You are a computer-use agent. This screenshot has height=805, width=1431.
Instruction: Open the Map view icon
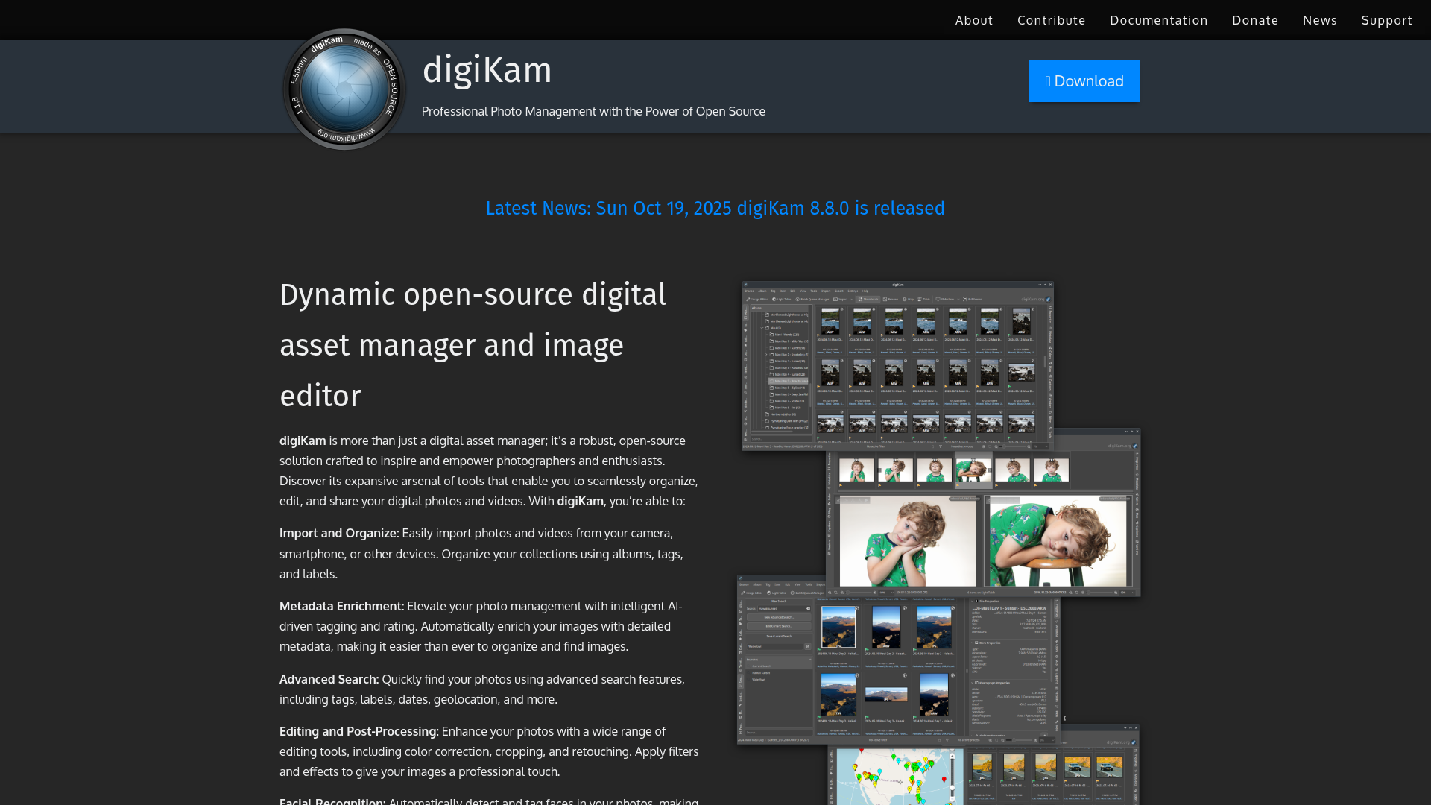click(909, 300)
